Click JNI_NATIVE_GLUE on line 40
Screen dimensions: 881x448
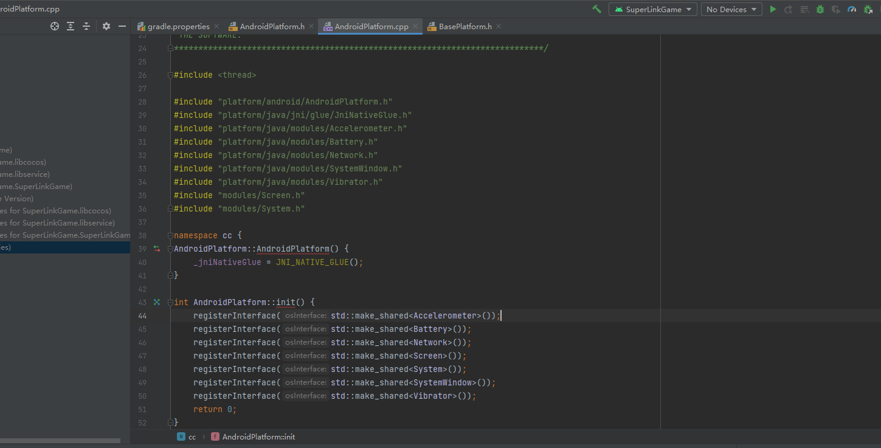313,262
